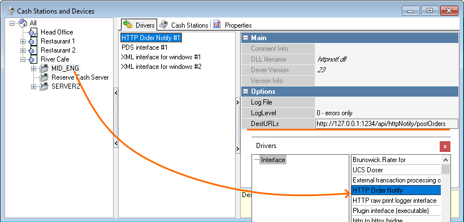Click upper arrow on properties panel splitter
The width and height of the screenshot is (464, 222).
pos(237,103)
